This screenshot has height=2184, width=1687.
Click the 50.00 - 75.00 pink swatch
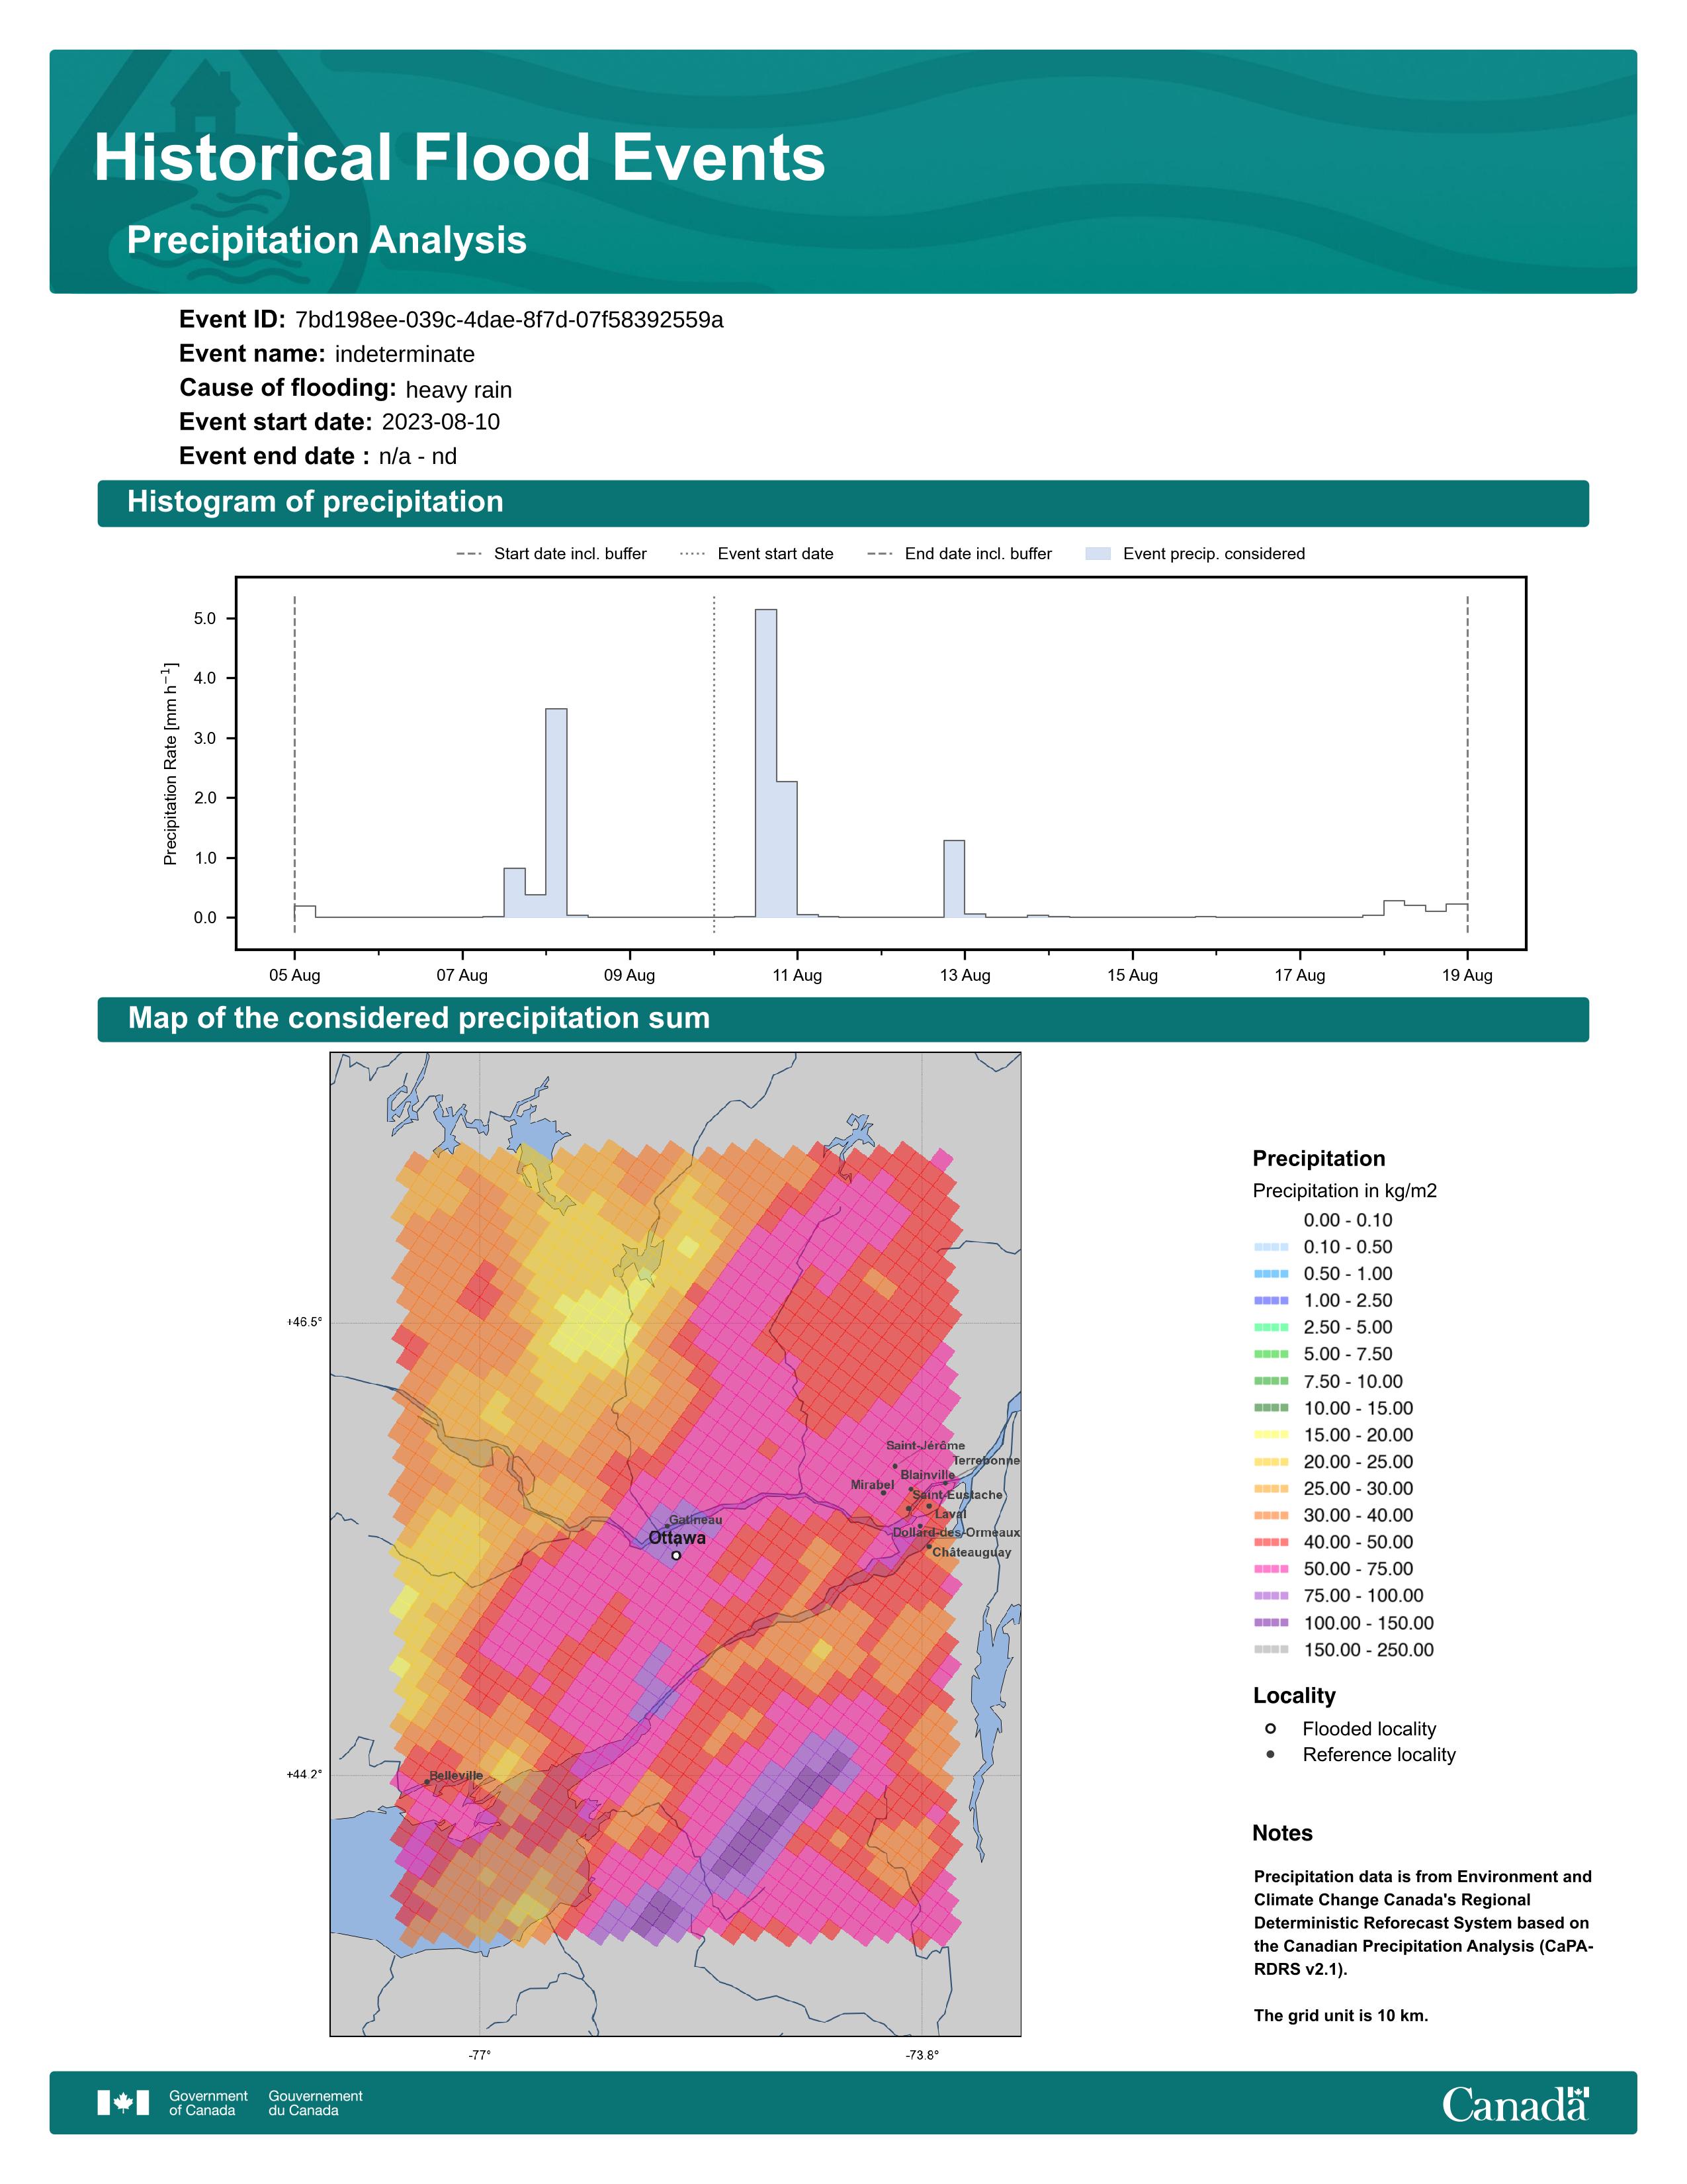point(1270,1569)
